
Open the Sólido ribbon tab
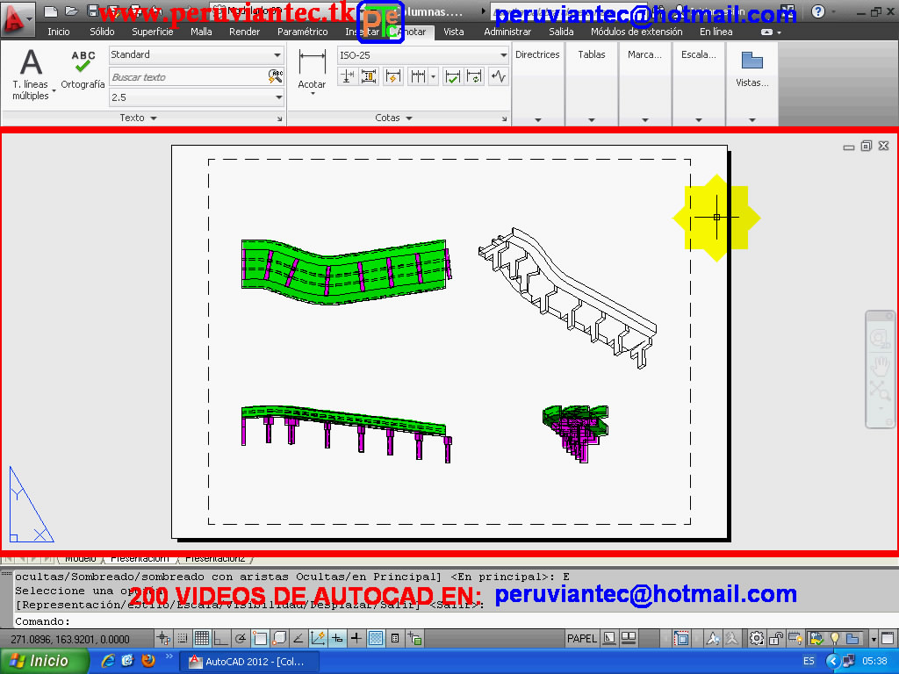click(102, 32)
